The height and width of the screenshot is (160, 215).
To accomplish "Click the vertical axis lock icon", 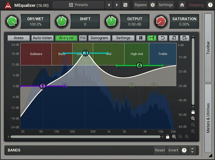I will pyautogui.click(x=193, y=112).
